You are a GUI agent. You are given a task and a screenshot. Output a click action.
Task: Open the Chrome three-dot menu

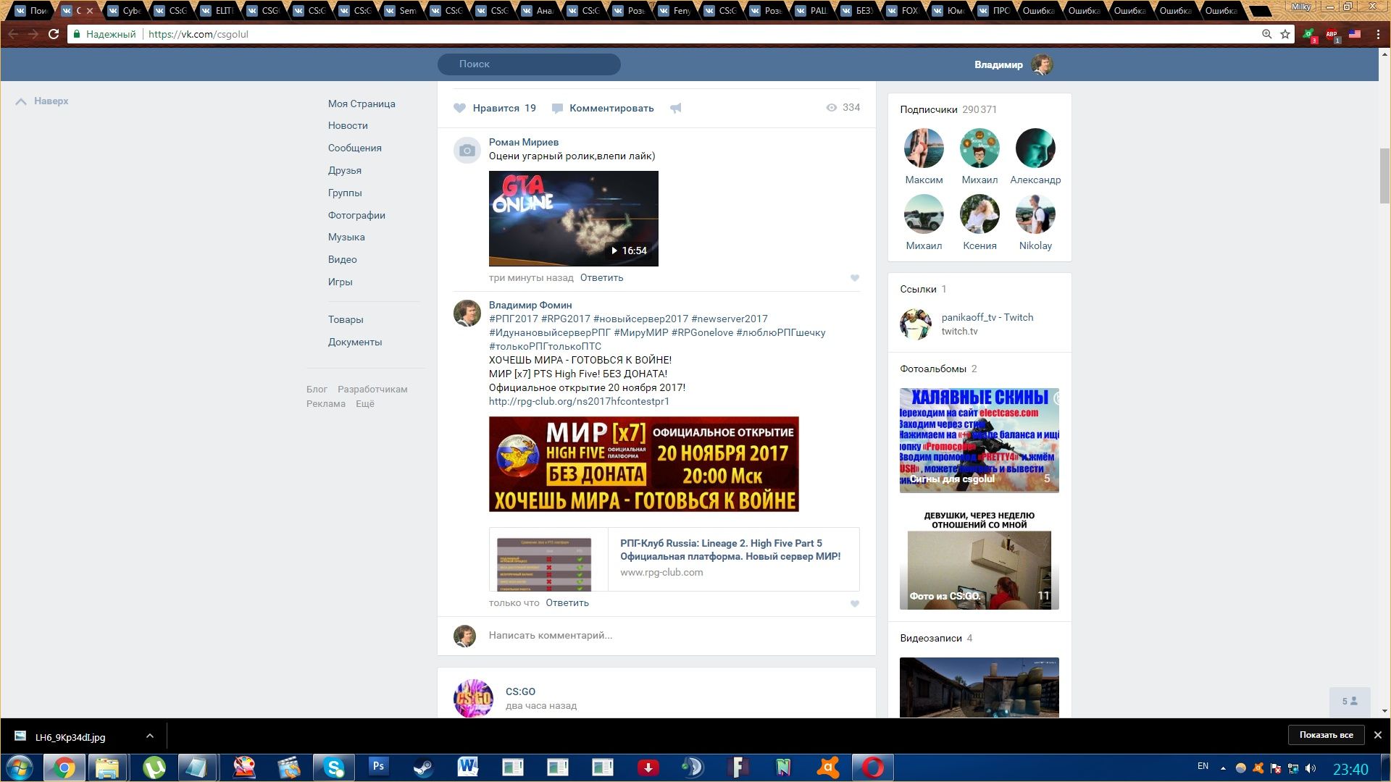tap(1377, 34)
